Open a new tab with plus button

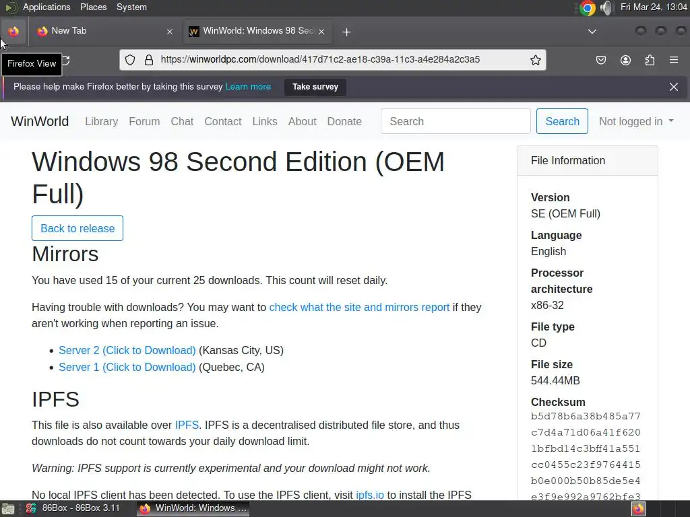[347, 32]
